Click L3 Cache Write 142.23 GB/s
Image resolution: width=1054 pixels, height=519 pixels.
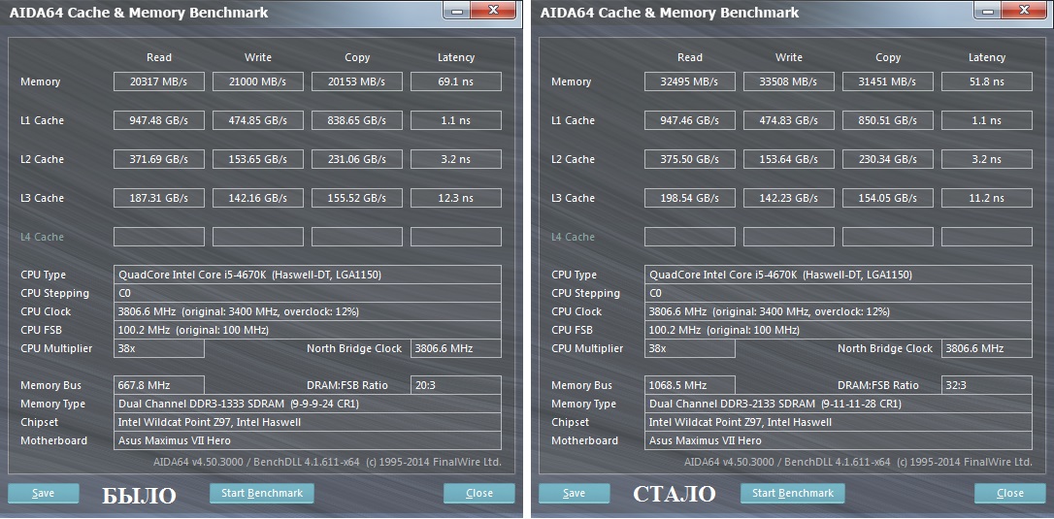pyautogui.click(x=788, y=198)
